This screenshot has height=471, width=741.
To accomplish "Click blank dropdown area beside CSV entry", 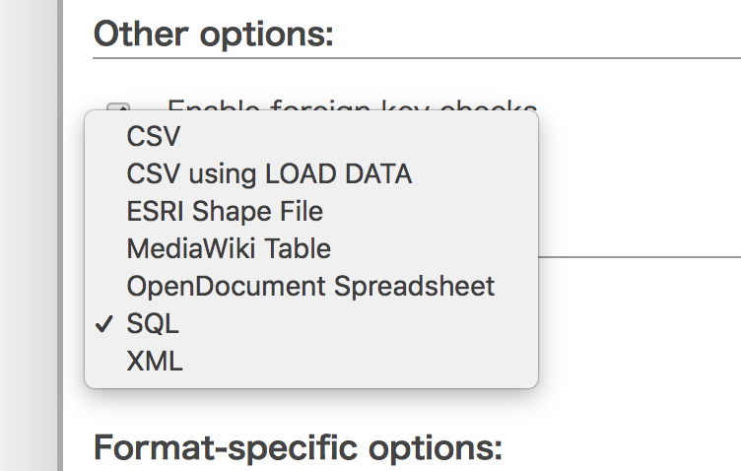I will click(x=359, y=136).
